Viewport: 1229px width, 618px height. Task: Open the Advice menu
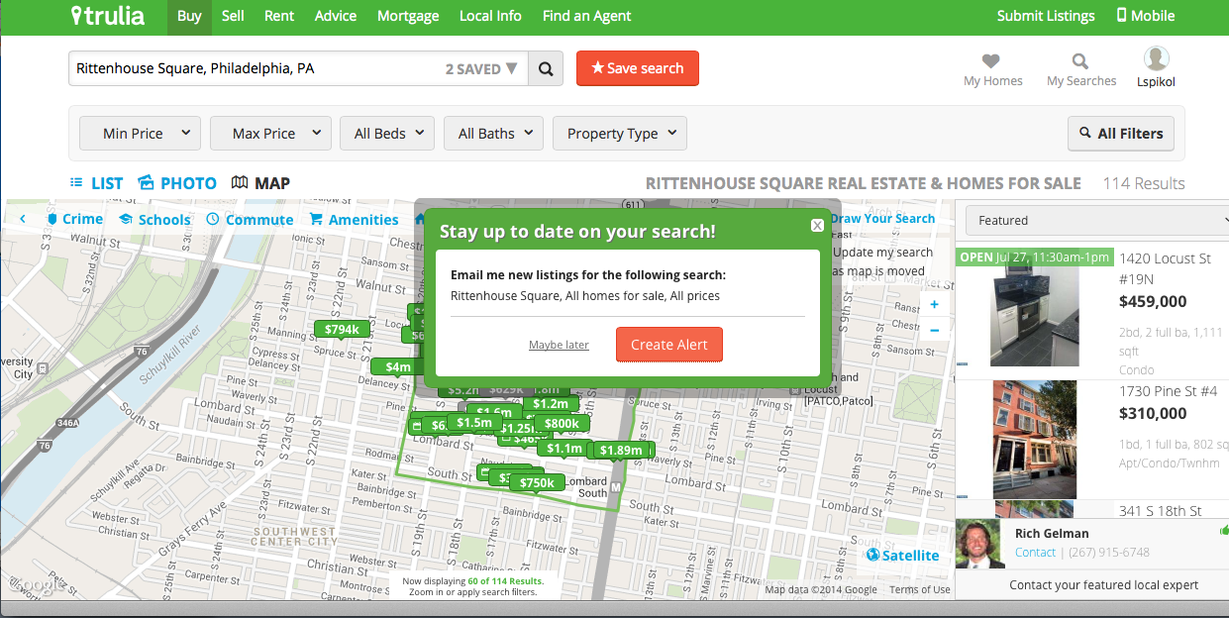(336, 16)
